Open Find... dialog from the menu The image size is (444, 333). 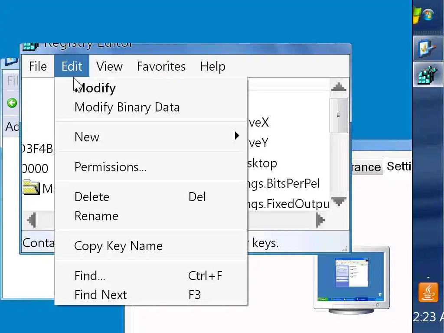(x=151, y=276)
